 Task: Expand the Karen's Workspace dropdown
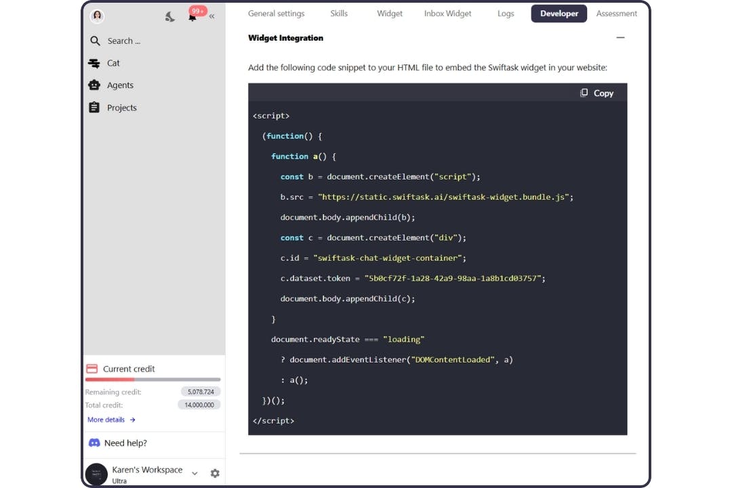[195, 474]
